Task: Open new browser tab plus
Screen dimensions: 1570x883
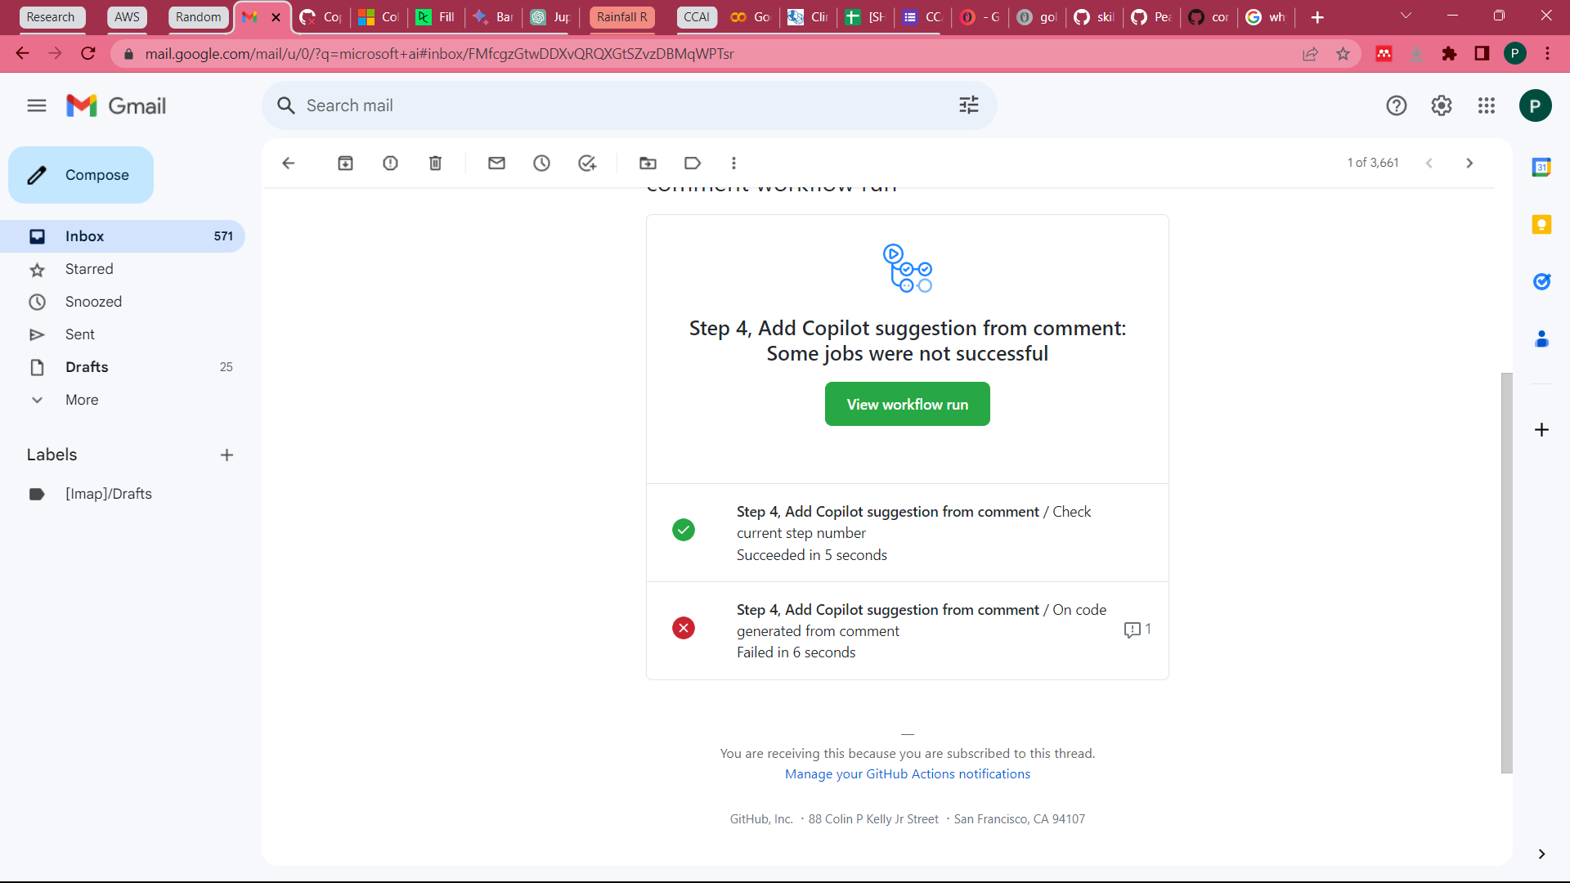Action: click(x=1317, y=17)
